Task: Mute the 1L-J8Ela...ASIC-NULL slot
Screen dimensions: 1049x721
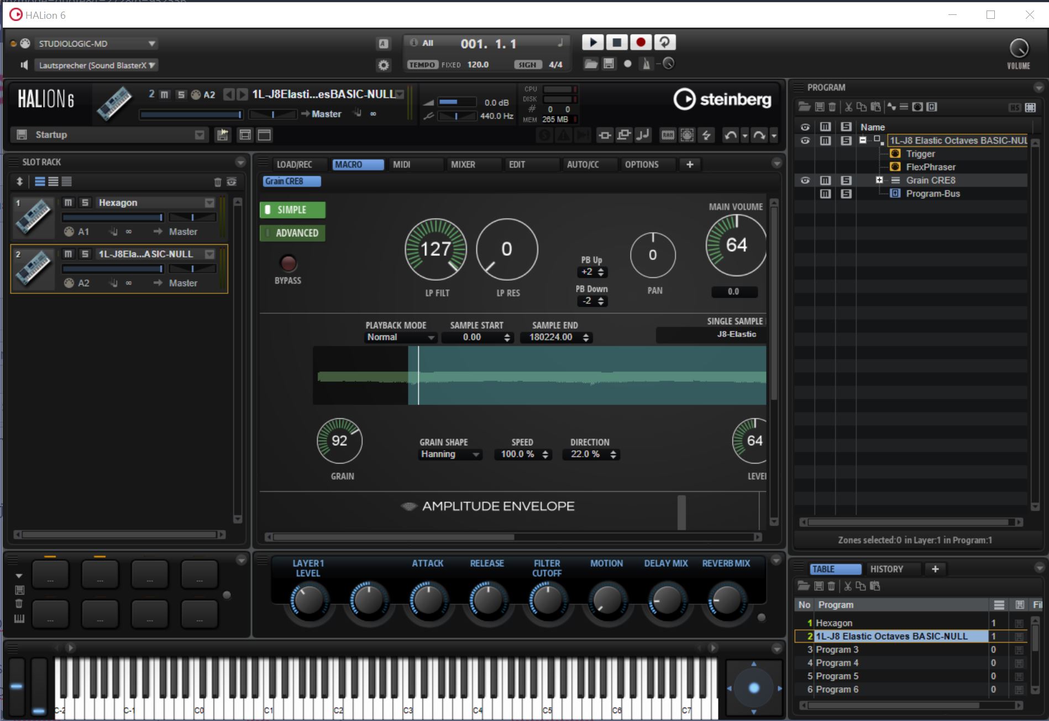Action: pos(68,254)
